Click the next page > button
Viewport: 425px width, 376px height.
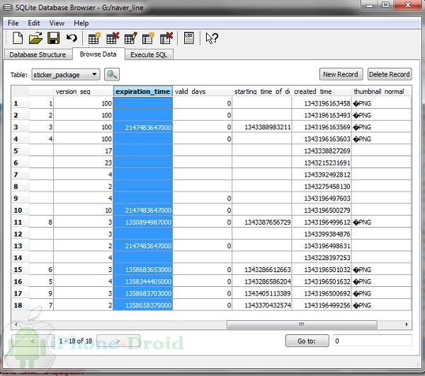pos(118,341)
